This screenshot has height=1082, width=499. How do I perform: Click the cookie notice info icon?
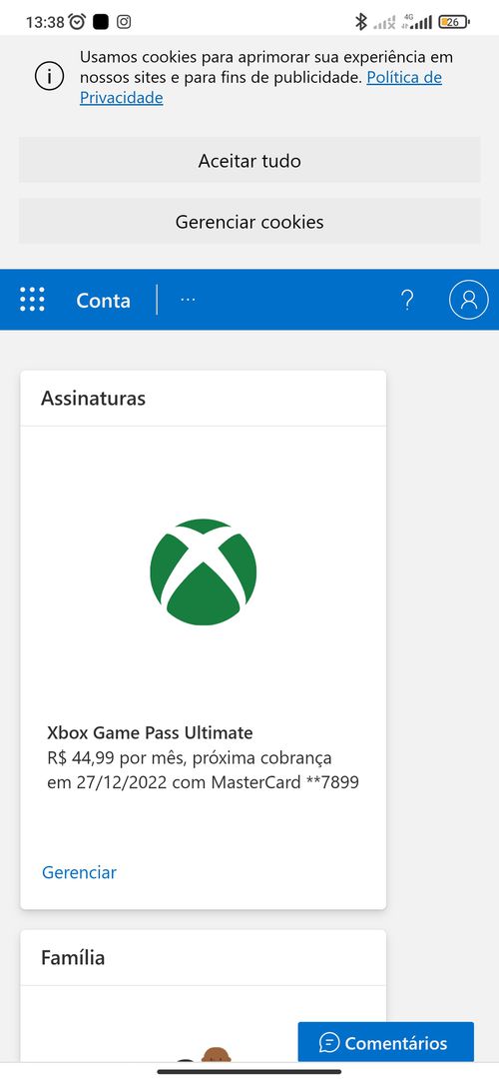(50, 77)
